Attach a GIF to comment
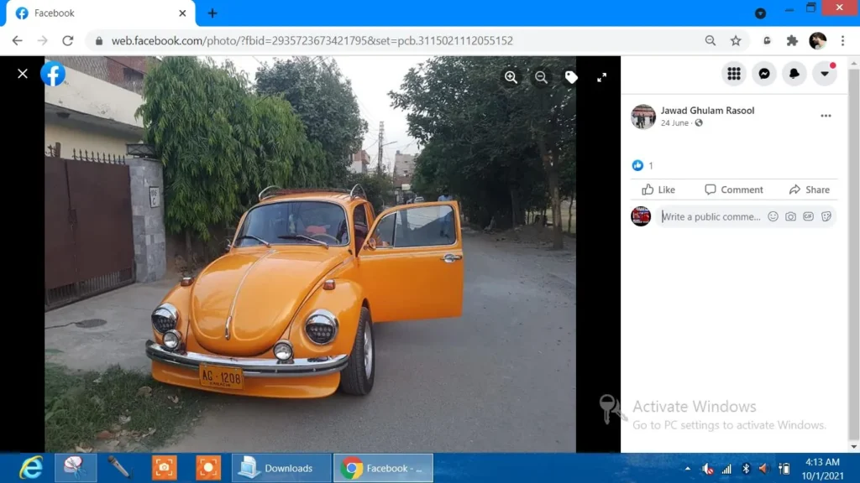 [x=808, y=216]
